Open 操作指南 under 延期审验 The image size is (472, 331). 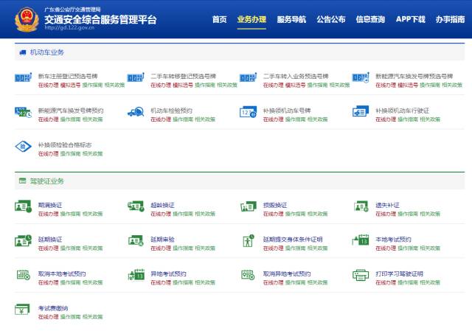(x=183, y=248)
